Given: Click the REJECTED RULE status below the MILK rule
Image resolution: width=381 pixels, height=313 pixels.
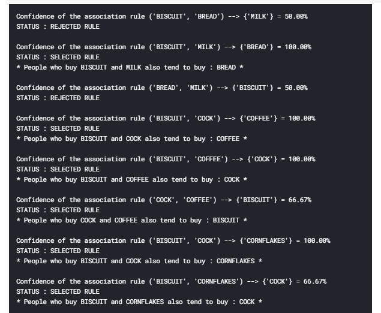Looking at the screenshot, I should coord(58,26).
